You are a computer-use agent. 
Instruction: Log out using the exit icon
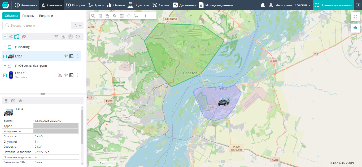coord(358,5)
